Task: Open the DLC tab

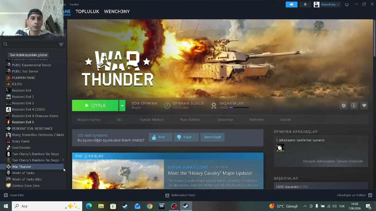Action: click(120, 120)
